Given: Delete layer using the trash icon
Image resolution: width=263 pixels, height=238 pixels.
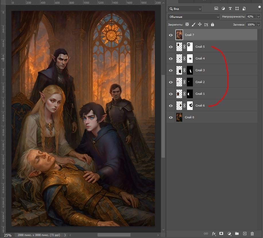Looking at the screenshot, I should [252, 234].
